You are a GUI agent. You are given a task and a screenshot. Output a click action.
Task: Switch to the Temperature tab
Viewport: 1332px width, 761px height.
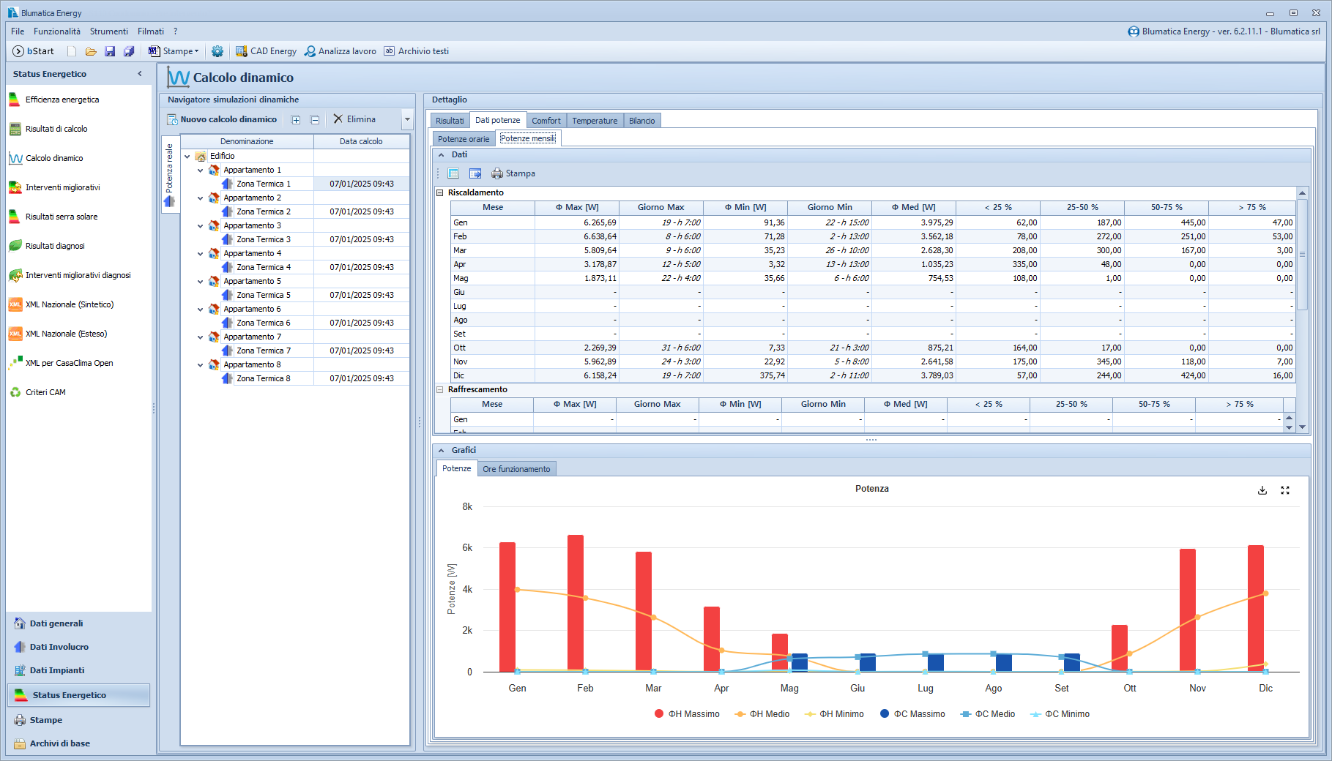(595, 121)
